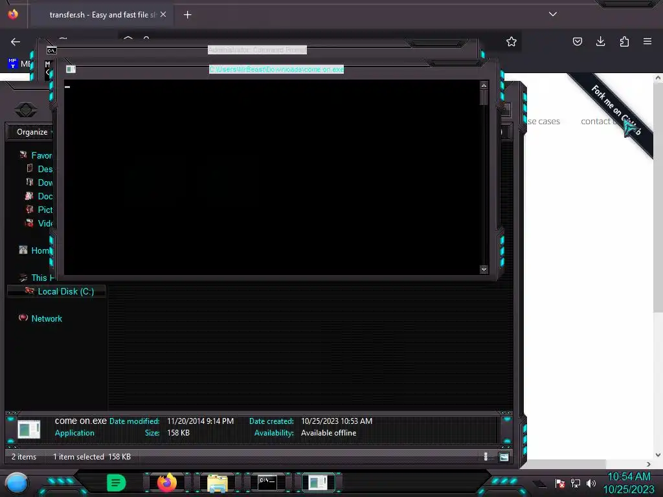The width and height of the screenshot is (663, 497).
Task: Click the Firefox back arrow
Action: point(16,41)
